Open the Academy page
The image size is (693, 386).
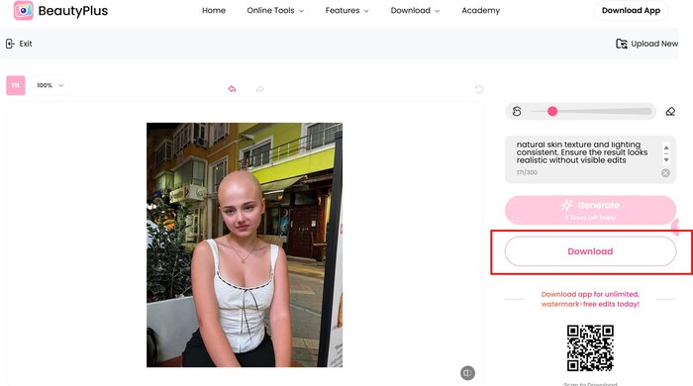480,10
